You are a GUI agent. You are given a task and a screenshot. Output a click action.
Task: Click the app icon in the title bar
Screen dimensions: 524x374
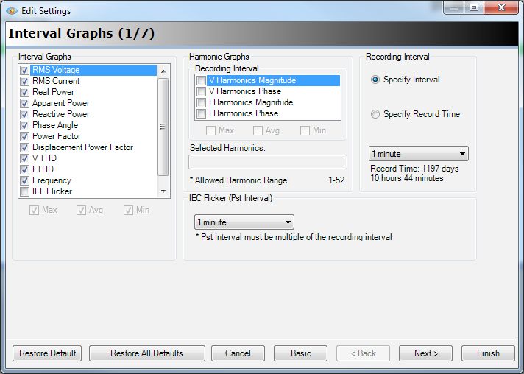[12, 11]
